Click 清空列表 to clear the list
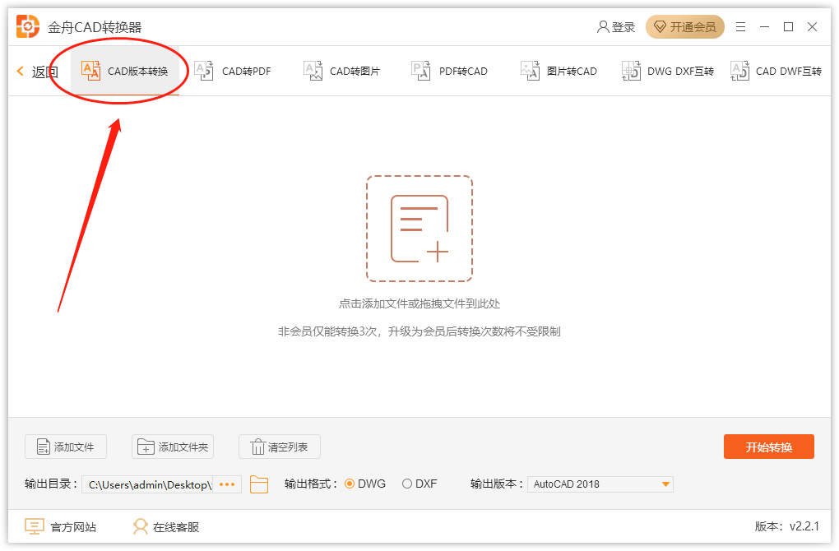 point(280,447)
